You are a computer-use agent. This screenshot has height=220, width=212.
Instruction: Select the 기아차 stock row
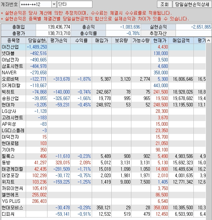[104, 150]
